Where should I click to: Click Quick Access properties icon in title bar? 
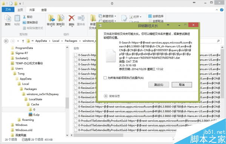(11, 3)
